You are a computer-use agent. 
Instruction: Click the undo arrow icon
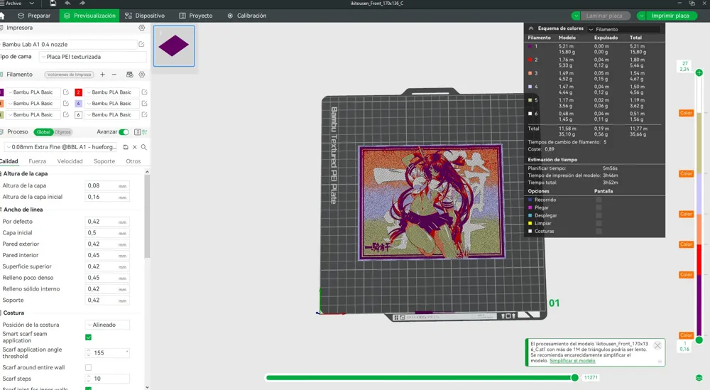click(x=67, y=3)
